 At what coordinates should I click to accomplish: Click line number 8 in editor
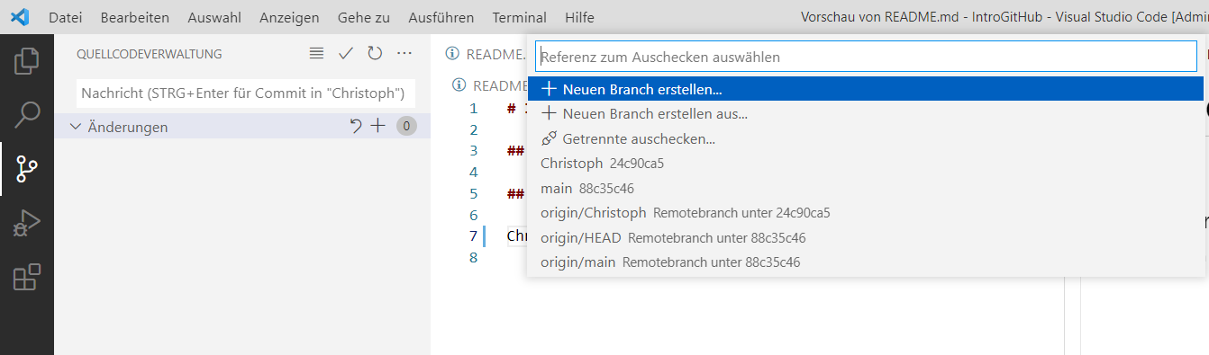point(473,258)
